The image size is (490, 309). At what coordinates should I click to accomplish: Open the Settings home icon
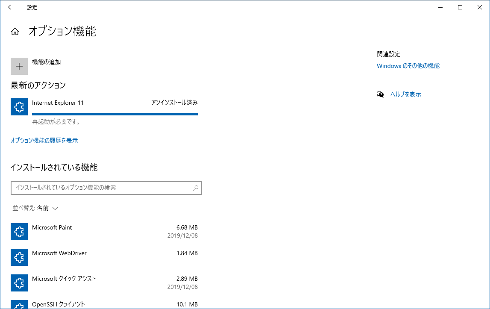[15, 32]
